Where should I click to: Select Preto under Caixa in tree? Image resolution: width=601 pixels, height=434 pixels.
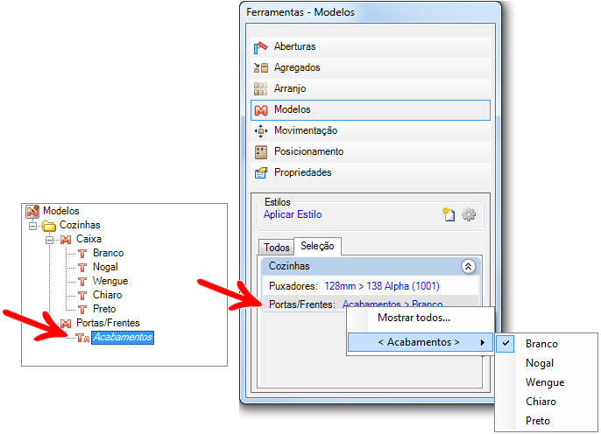[x=104, y=309]
